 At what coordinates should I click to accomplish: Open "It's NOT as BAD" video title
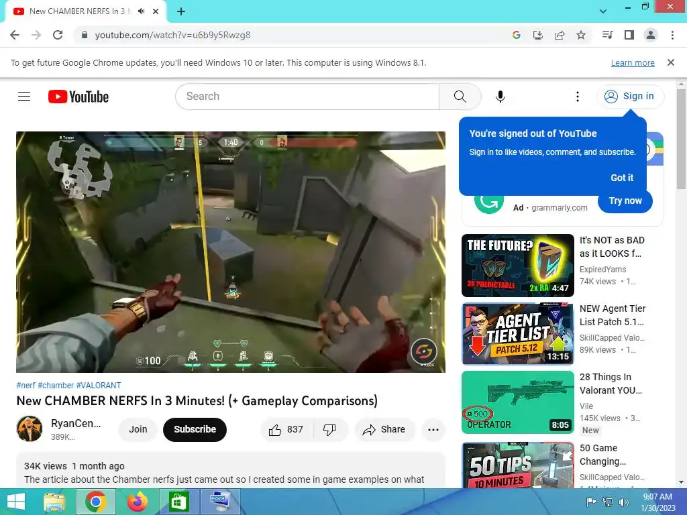[612, 247]
